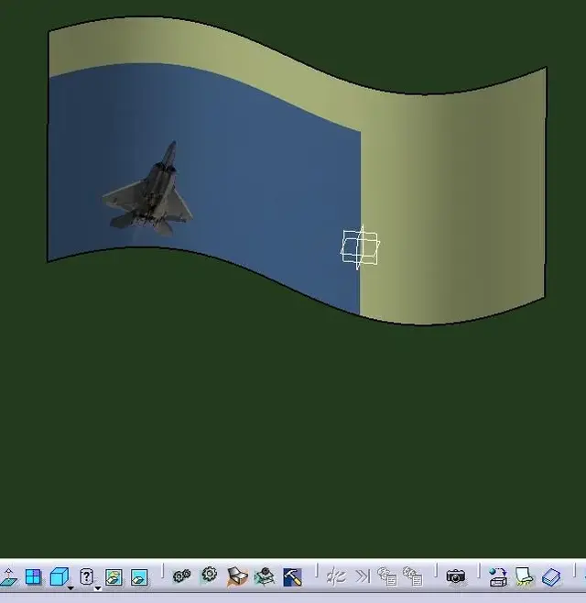Click the blue stacked book catalog icon
This screenshot has height=603, width=586.
click(x=550, y=576)
